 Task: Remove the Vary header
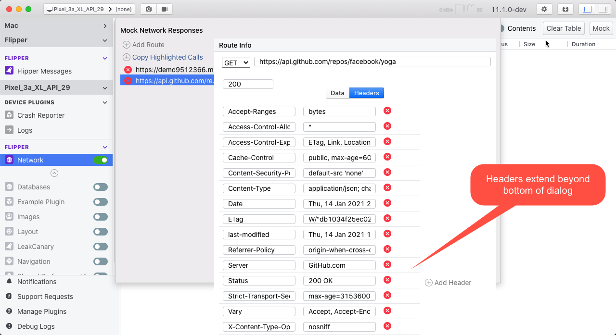tap(387, 310)
